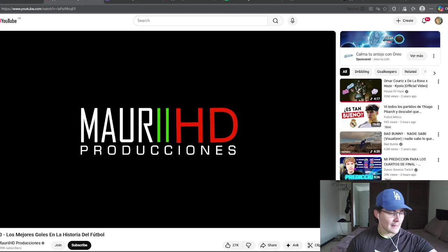The width and height of the screenshot is (448, 252).
Task: Click the 'Davoo Xeneize Twitch' channel name
Action: tap(399, 170)
